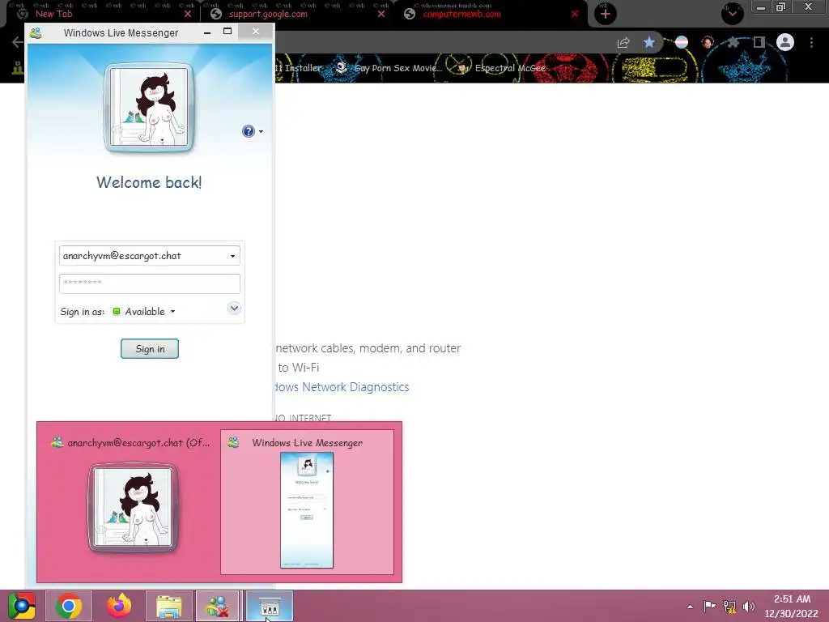Select the Windows Live Messenger taskbar preview
Image resolution: width=829 pixels, height=622 pixels.
coord(307,502)
